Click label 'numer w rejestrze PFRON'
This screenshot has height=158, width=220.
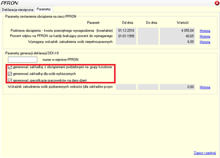60,59
